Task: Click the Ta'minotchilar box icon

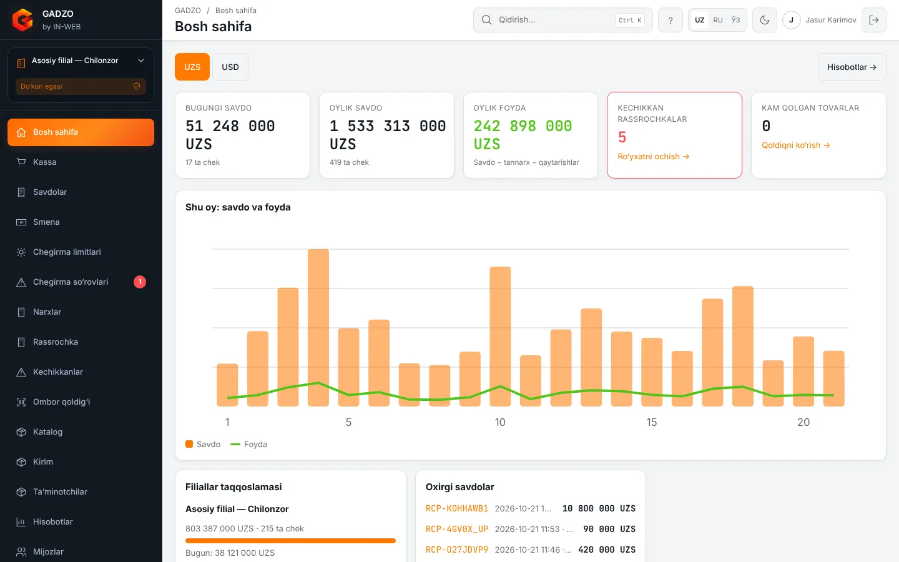Action: (21, 492)
